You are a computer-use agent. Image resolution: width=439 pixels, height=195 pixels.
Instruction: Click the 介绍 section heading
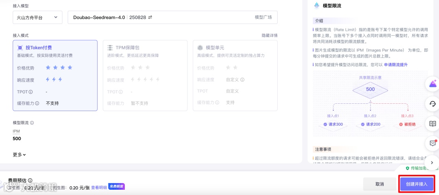319,21
